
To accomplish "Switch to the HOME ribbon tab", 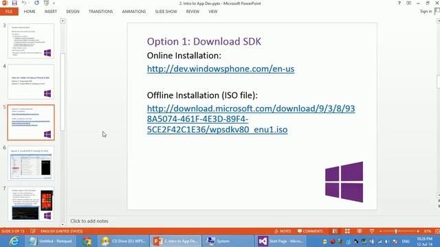I will point(30,12).
